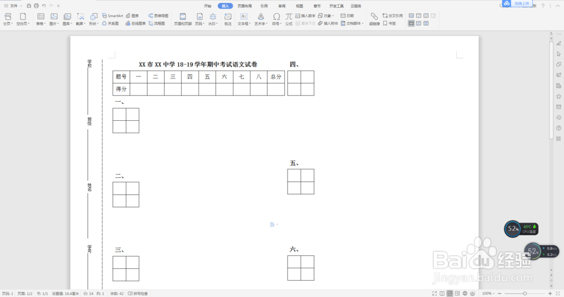The height and width of the screenshot is (297, 564).
Task: Insert a Comment (批注)
Action: (228, 19)
